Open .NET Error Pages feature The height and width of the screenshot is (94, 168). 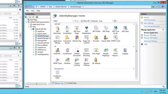77,30
